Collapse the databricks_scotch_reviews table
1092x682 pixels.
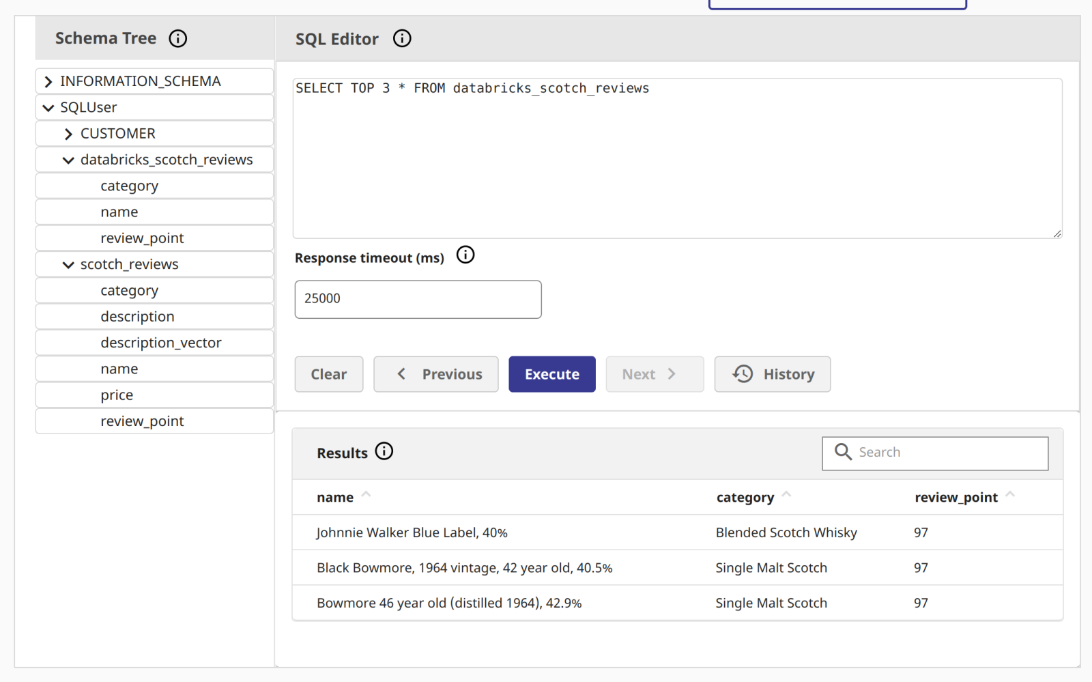[x=68, y=160]
